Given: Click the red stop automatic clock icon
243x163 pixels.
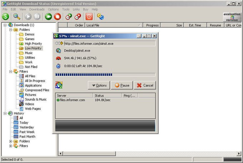Looking at the screenshot, I should pyautogui.click(x=78, y=16).
